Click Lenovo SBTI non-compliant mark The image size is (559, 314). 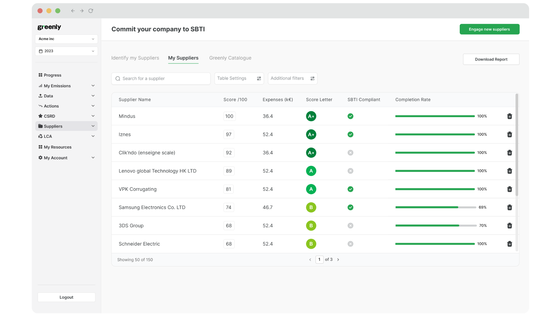point(350,171)
